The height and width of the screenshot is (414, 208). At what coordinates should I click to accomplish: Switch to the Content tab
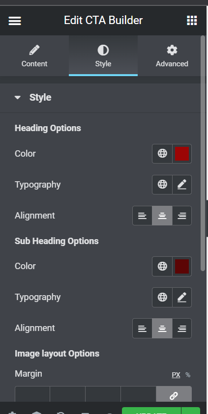[34, 55]
